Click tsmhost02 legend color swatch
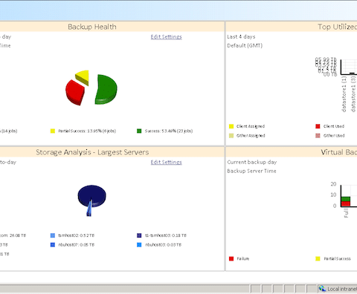Image resolution: width=357 pixels, height=294 pixels. 53,235
